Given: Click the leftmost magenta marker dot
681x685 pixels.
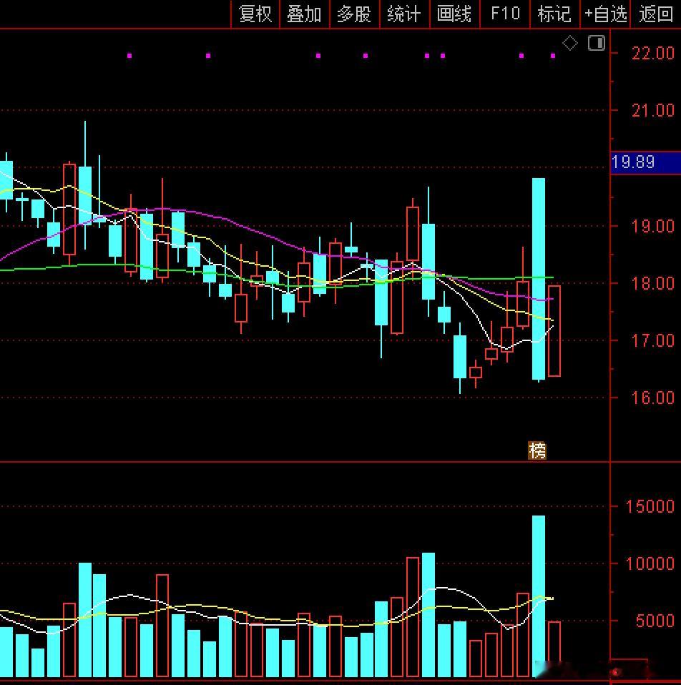Looking at the screenshot, I should click(129, 56).
